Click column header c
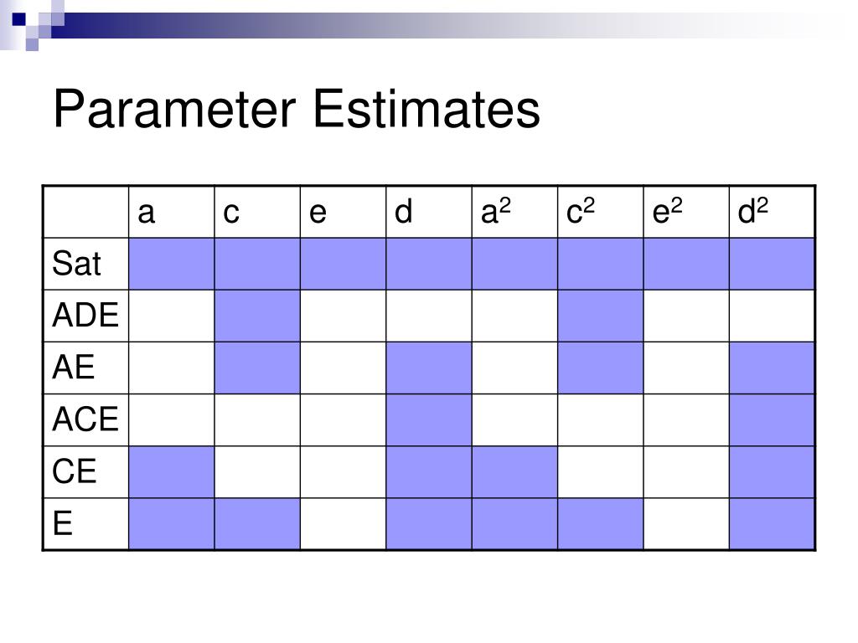This screenshot has width=858, height=643. click(x=231, y=212)
